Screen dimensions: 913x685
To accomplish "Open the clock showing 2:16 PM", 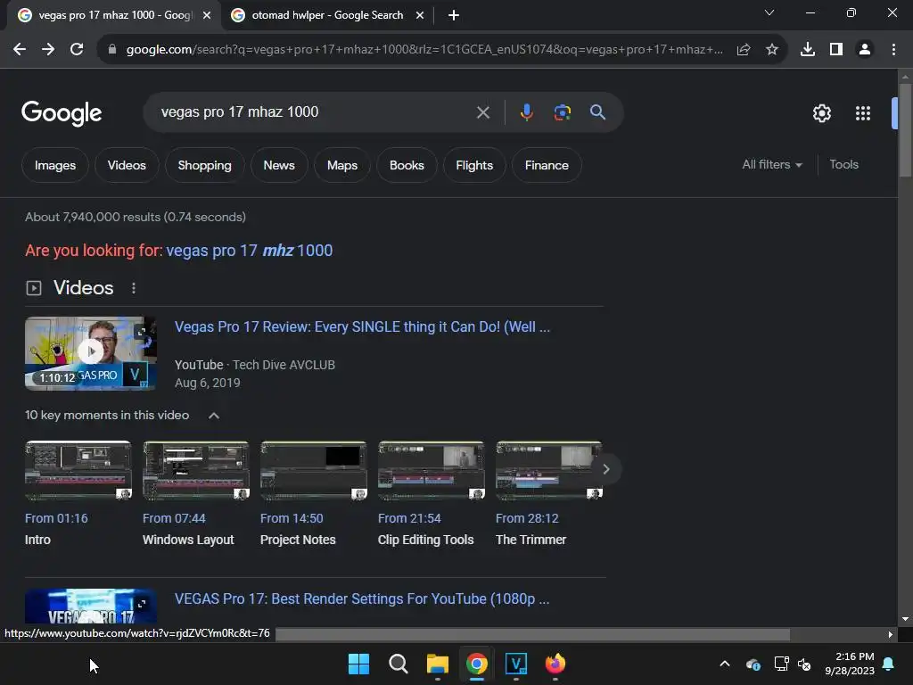I will [850, 664].
